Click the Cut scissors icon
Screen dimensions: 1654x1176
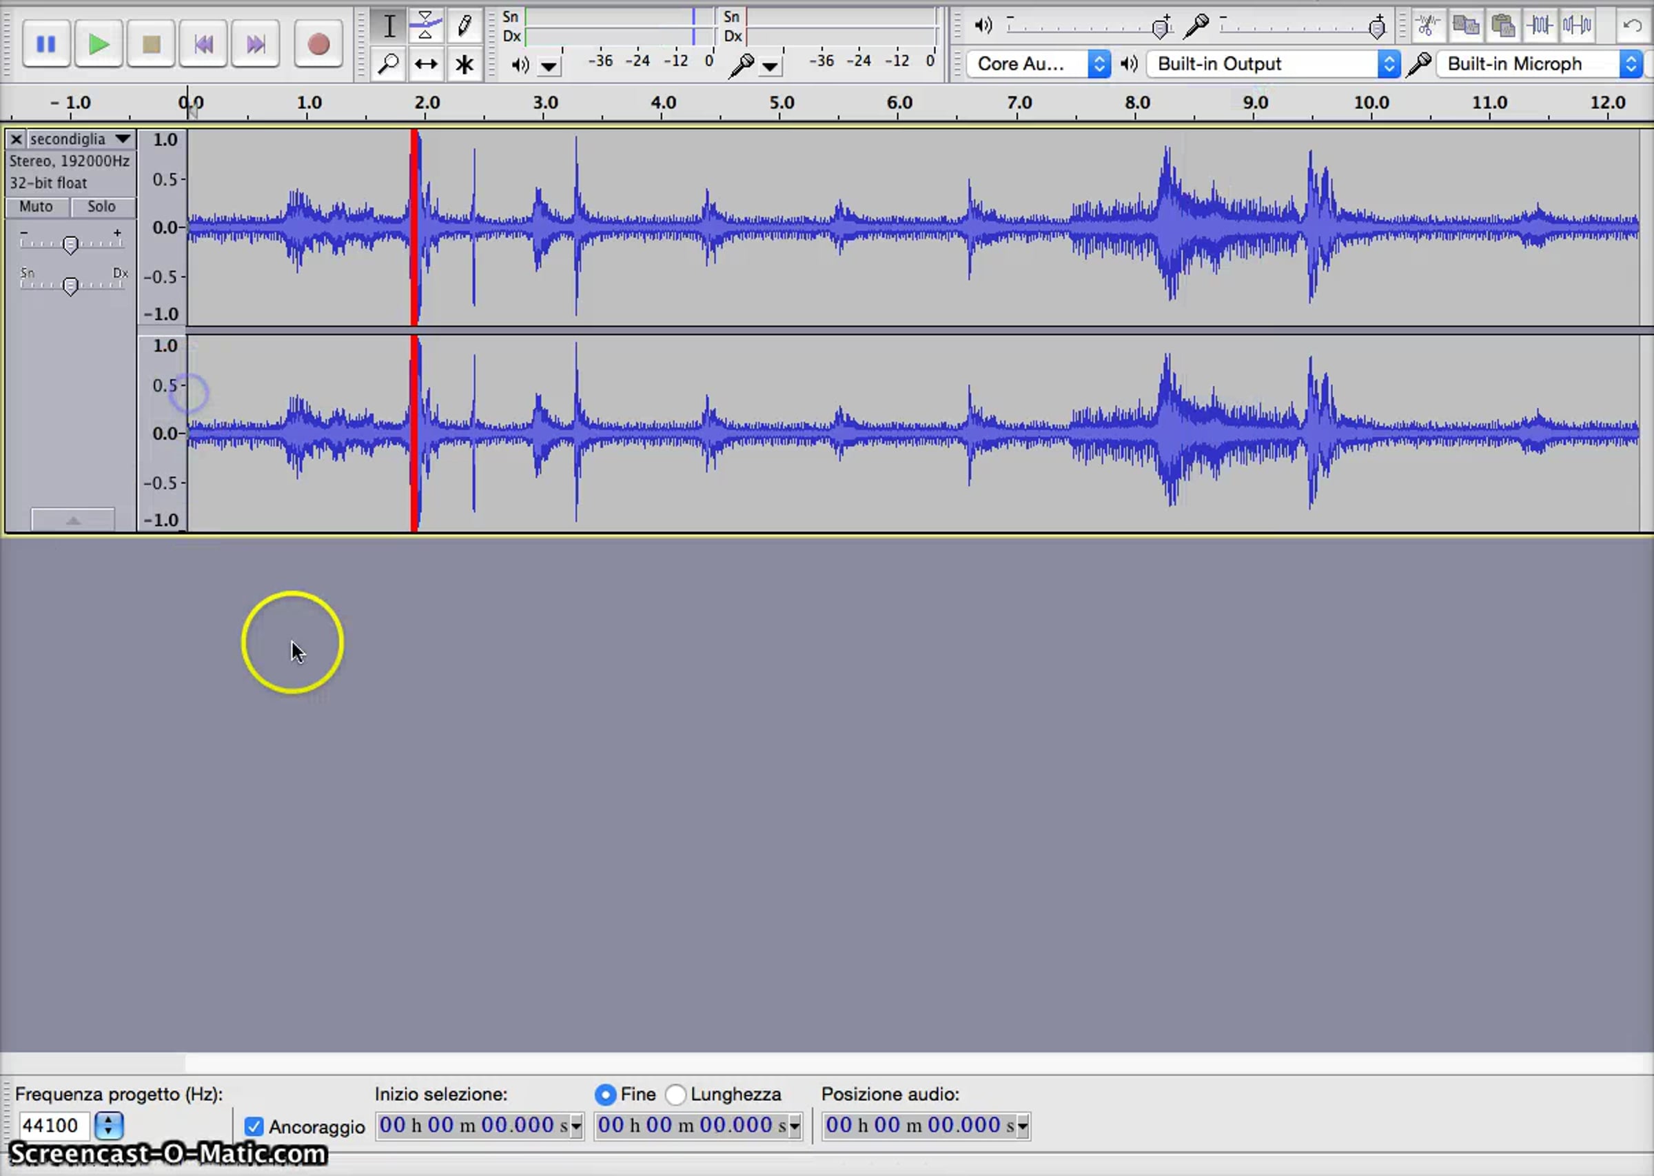[1427, 26]
